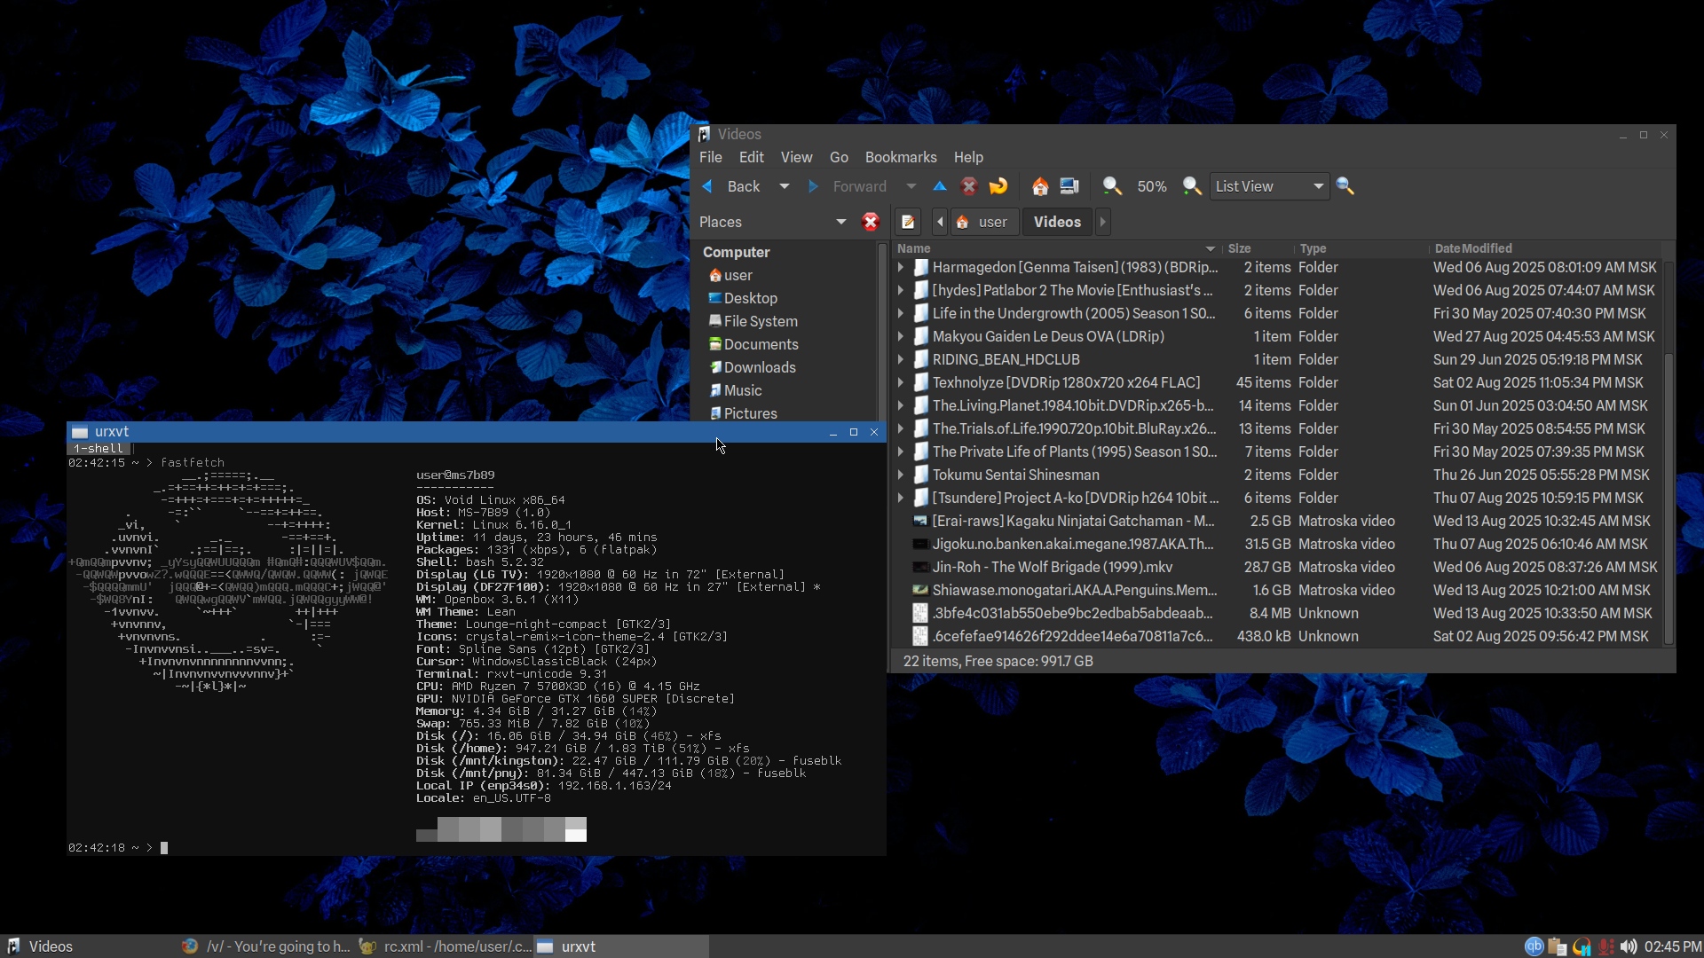Open the Home folder from the toolbar
Image resolution: width=1704 pixels, height=958 pixels.
click(x=1040, y=186)
